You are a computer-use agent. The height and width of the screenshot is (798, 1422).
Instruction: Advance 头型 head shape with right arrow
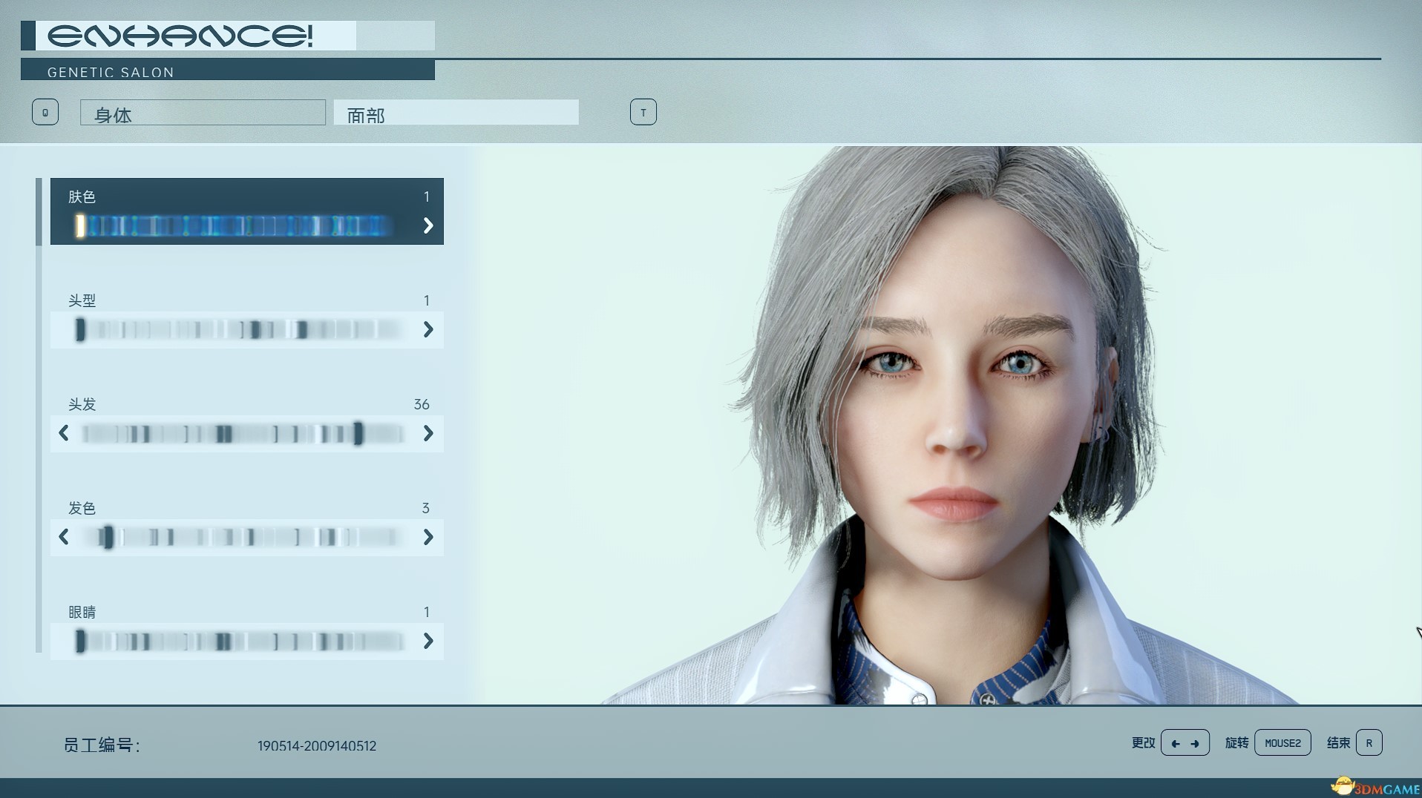pos(428,329)
